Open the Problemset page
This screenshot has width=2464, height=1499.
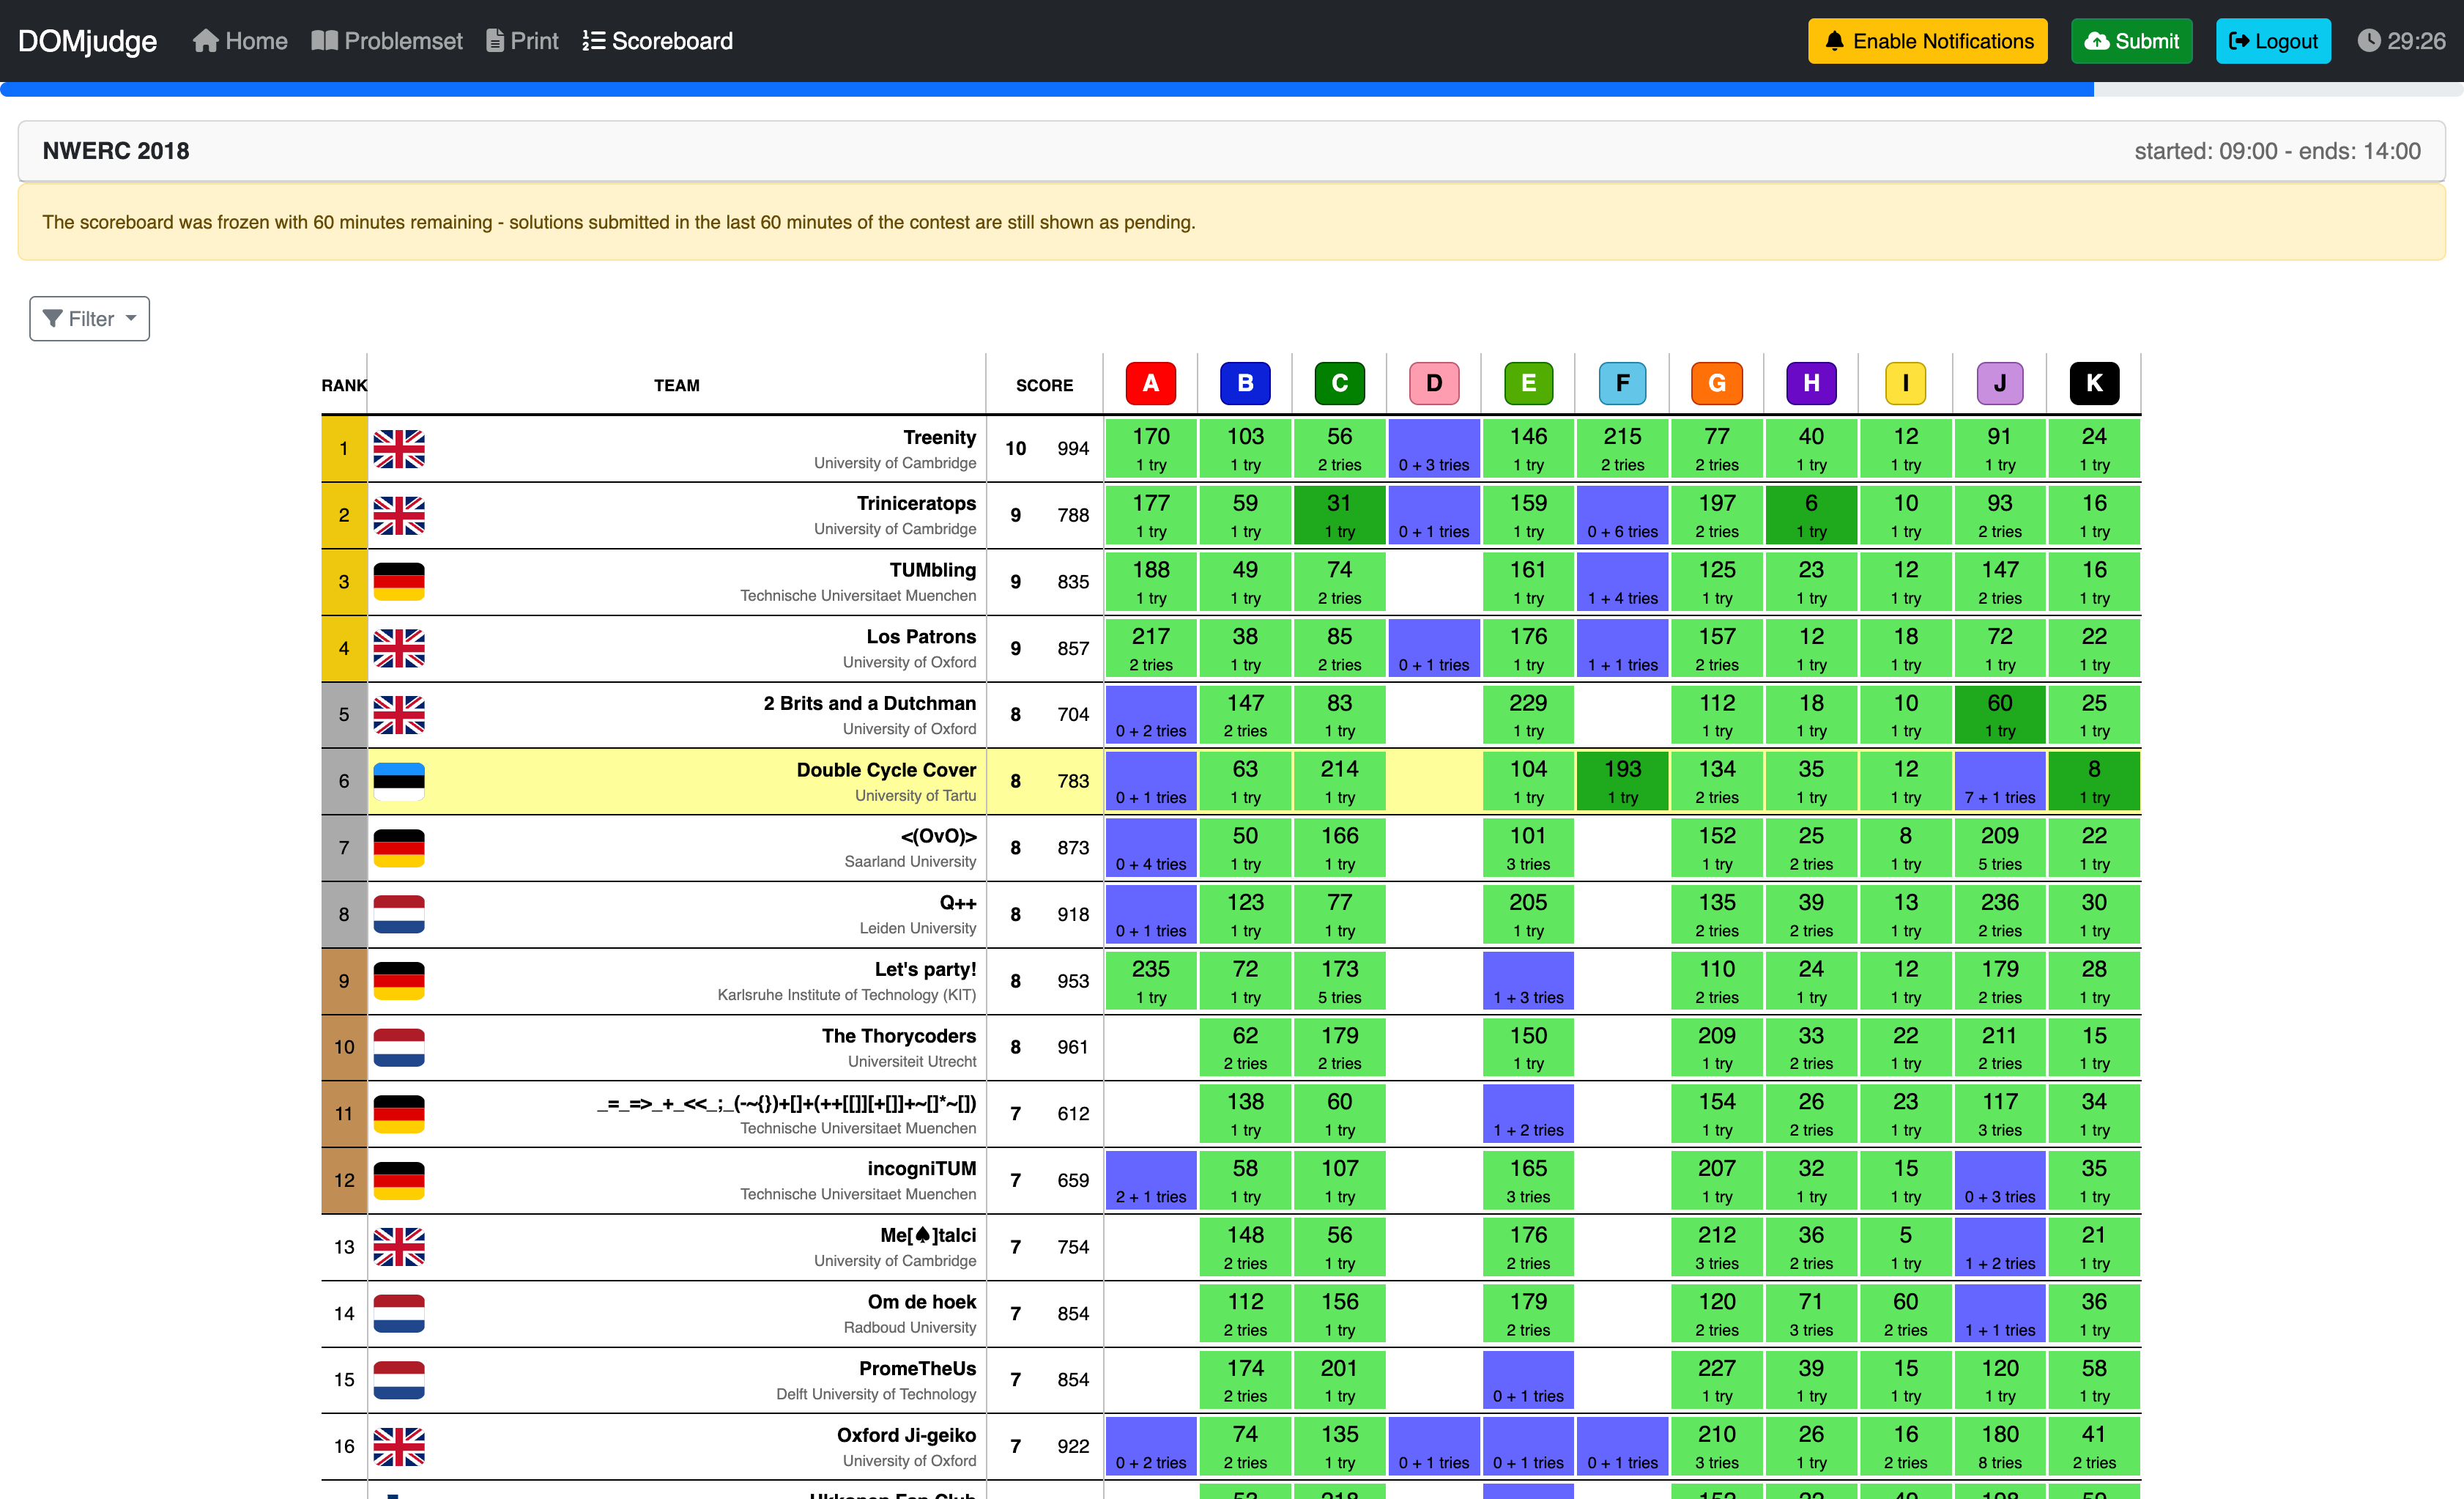tap(387, 41)
